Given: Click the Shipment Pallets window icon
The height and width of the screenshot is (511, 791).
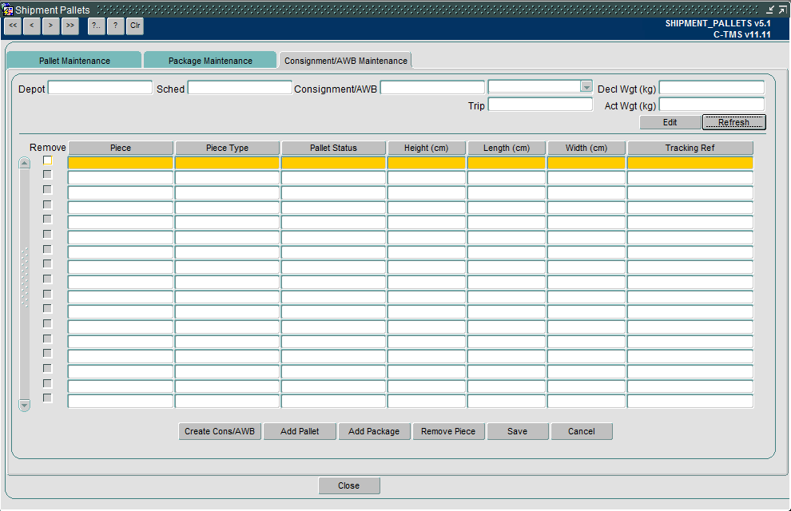Looking at the screenshot, I should tap(7, 10).
